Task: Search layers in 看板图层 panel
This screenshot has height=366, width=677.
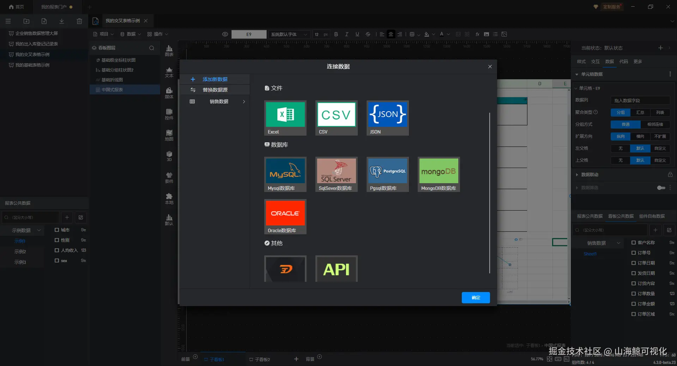Action: coord(152,48)
